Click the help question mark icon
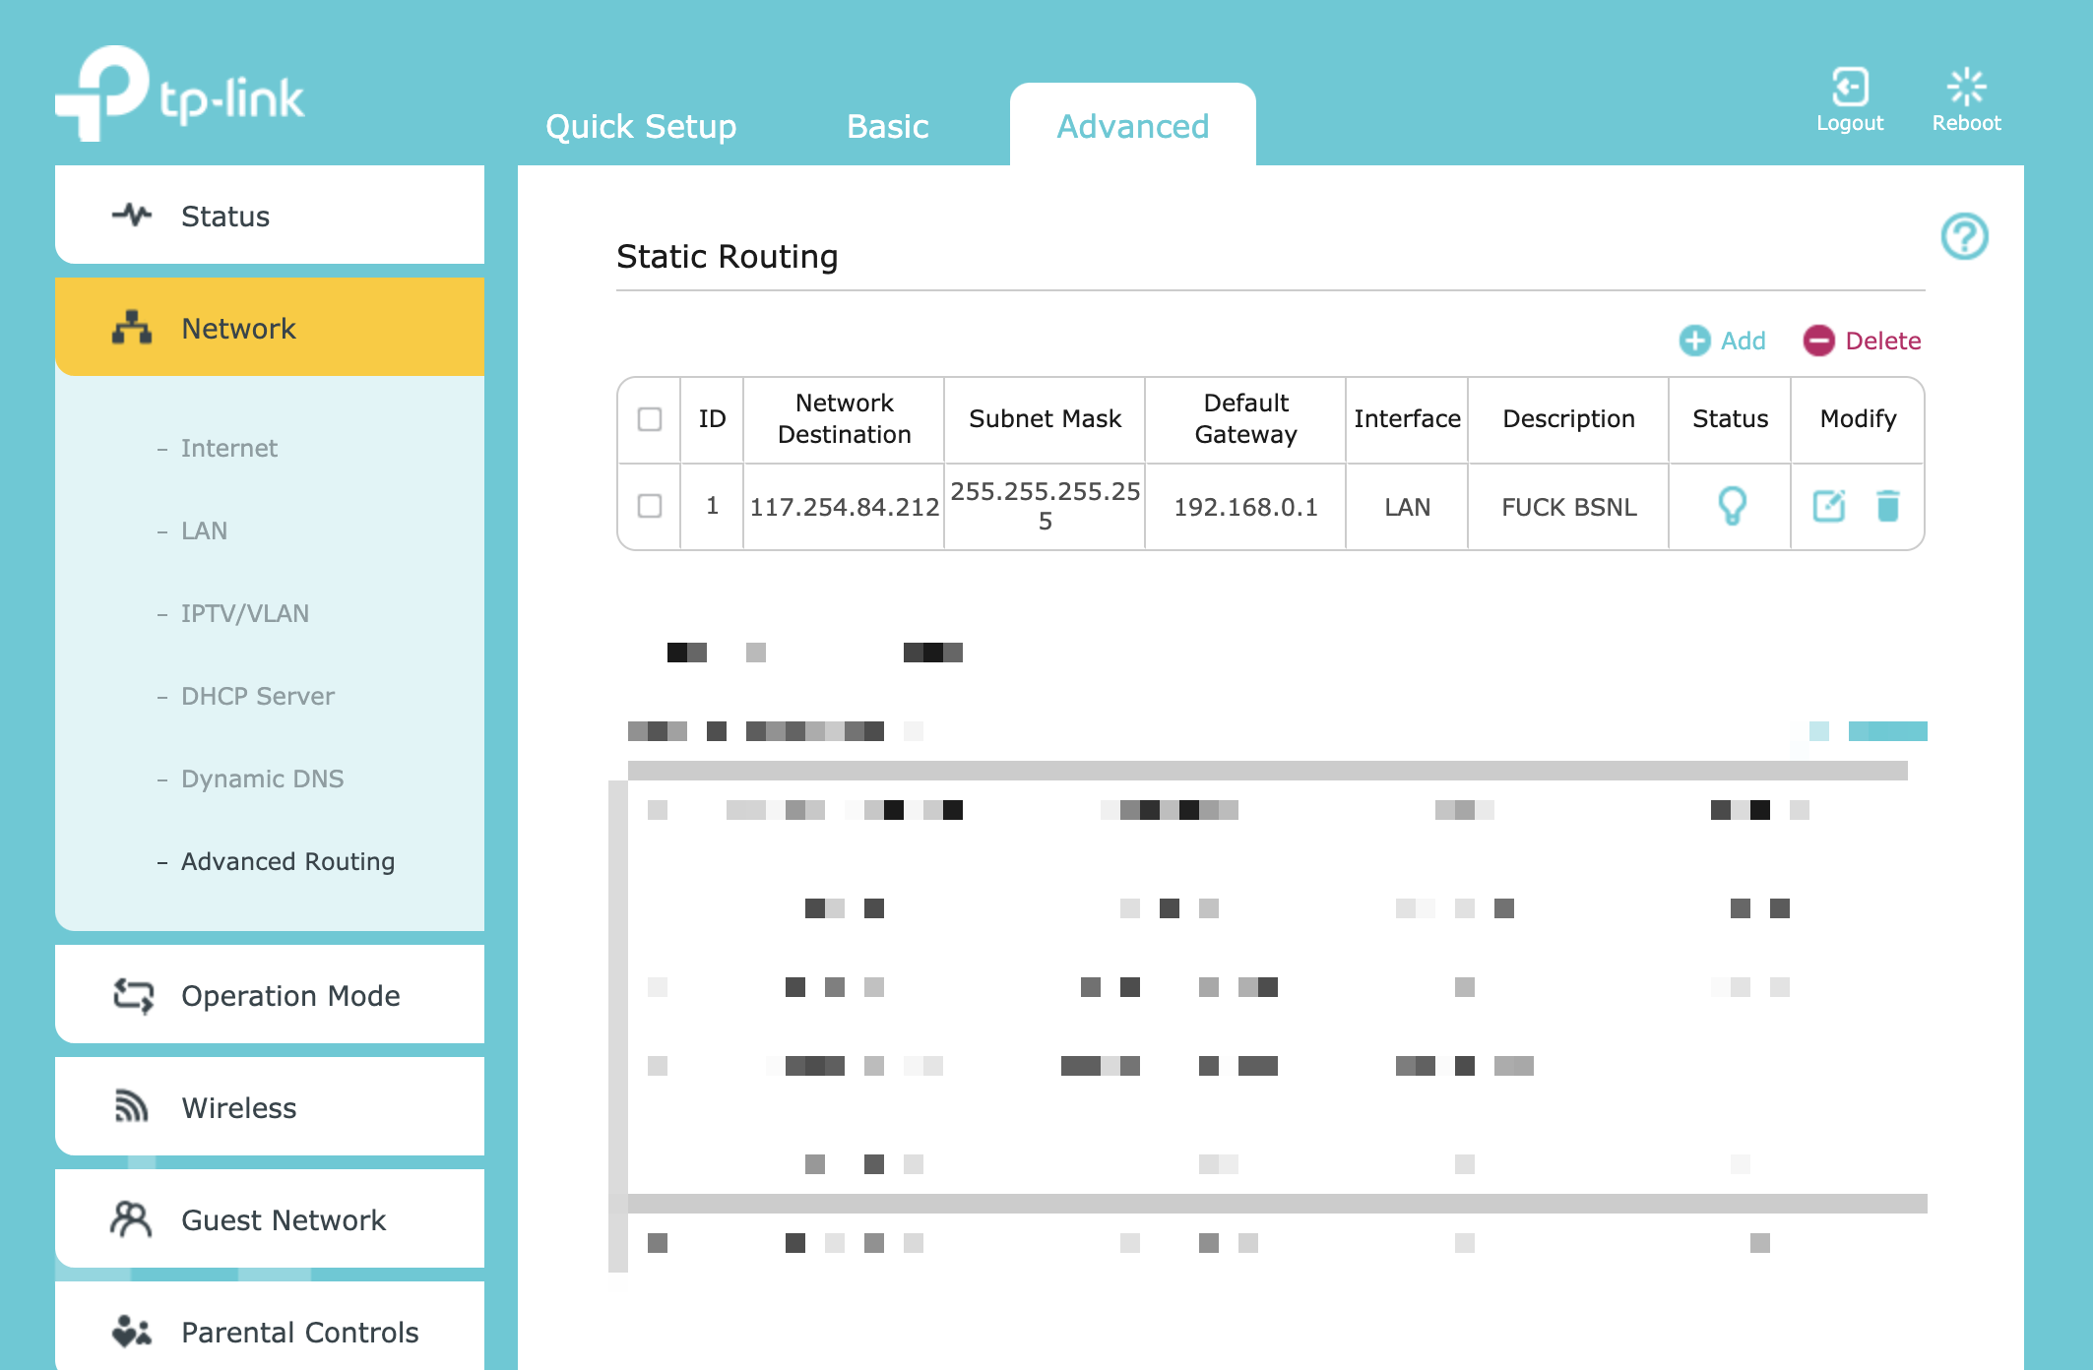Screen dimensions: 2093x1370 (1964, 236)
